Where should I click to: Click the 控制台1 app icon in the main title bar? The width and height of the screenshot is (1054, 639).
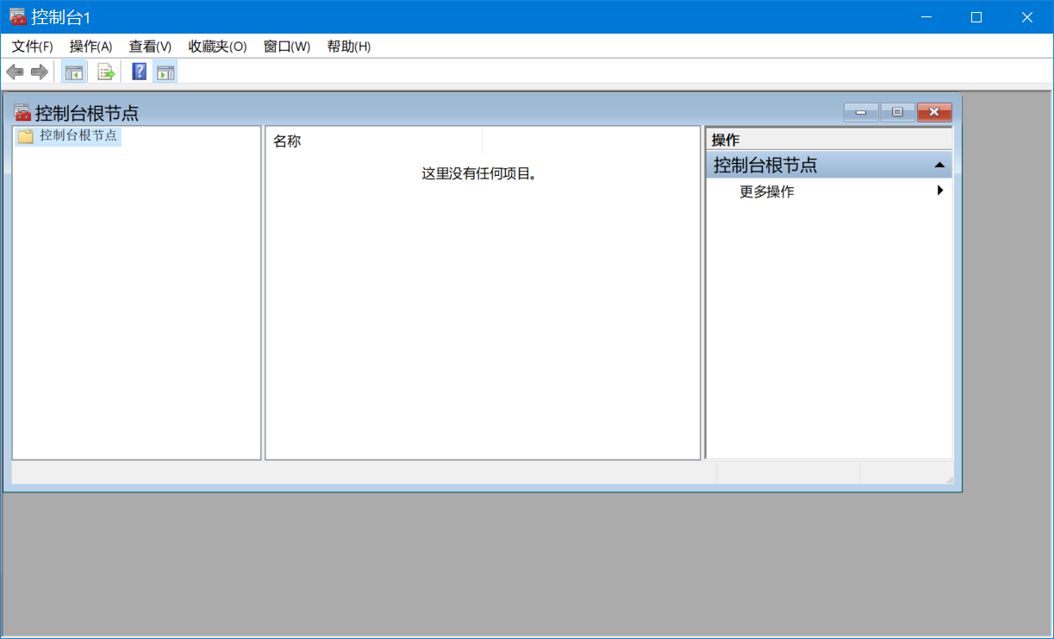click(17, 17)
